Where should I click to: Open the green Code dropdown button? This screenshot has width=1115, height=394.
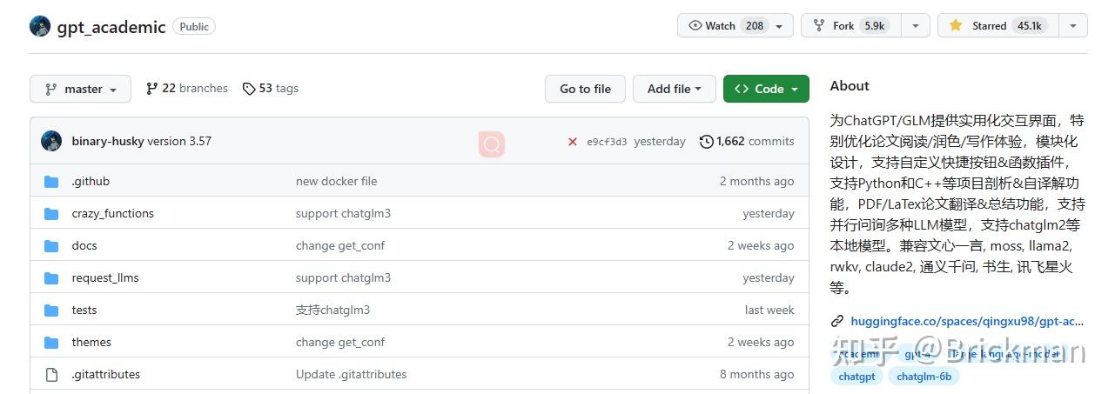766,89
